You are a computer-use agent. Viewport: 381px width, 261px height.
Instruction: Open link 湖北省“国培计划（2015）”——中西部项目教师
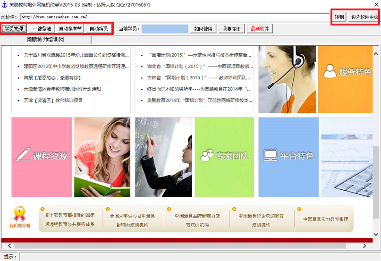point(200,67)
